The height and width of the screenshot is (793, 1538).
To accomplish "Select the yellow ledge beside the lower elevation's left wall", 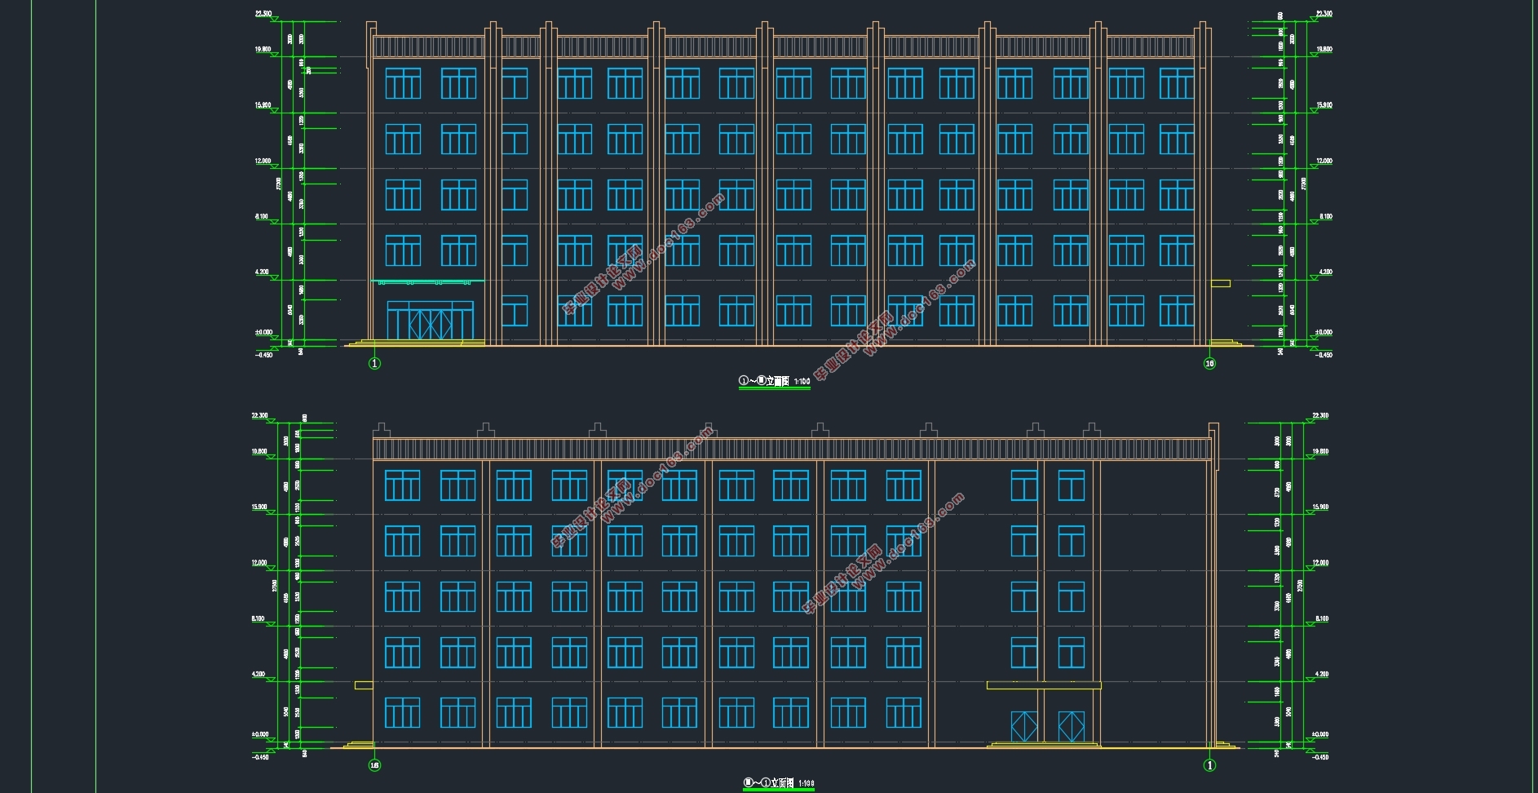I will coord(364,685).
